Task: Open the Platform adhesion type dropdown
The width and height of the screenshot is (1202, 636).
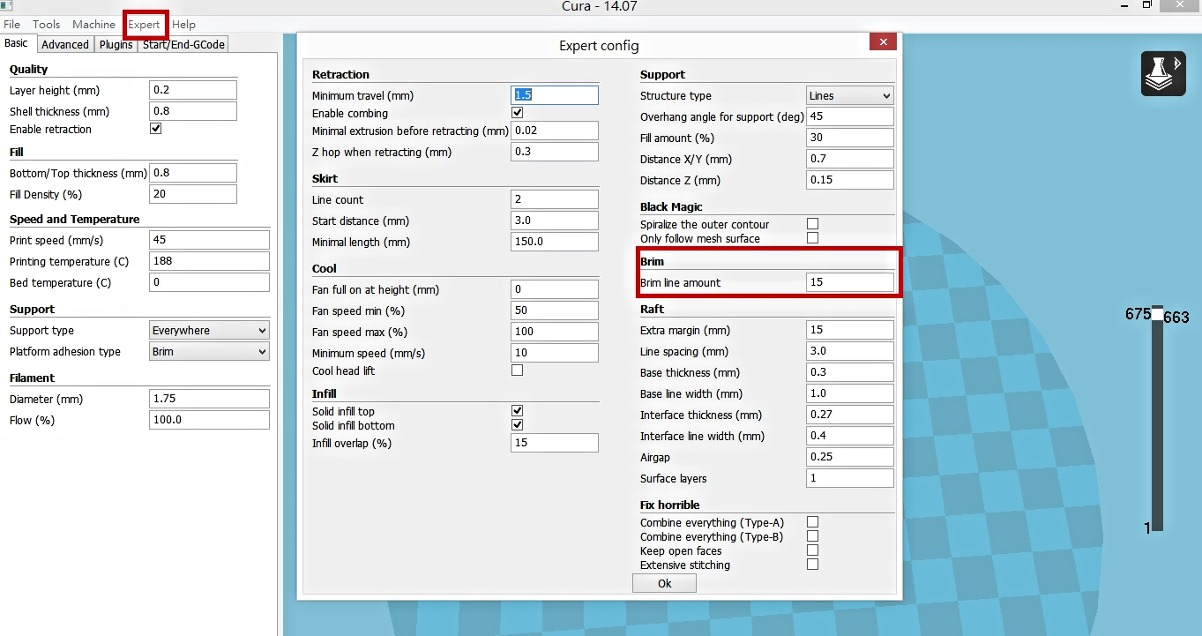Action: tap(210, 351)
